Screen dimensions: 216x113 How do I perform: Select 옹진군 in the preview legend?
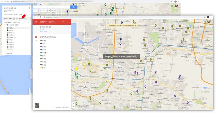pos(43,65)
